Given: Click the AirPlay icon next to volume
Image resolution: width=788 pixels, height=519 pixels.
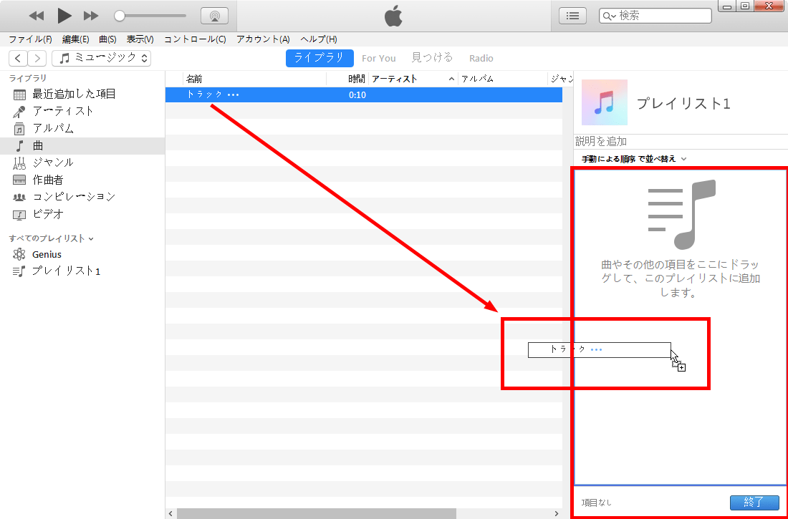Looking at the screenshot, I should (214, 14).
